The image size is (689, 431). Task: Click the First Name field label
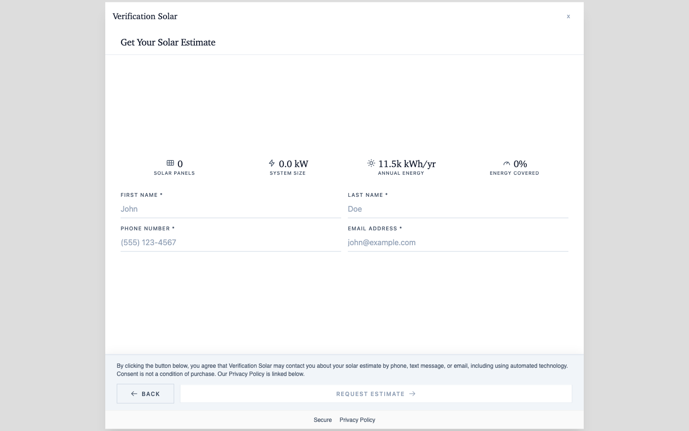(x=142, y=195)
